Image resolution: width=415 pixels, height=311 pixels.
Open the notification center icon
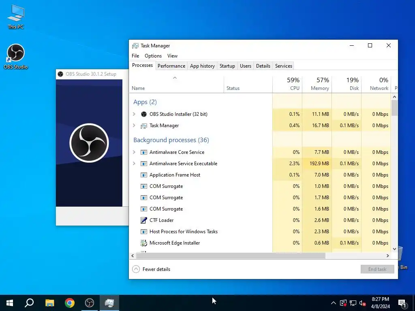tap(402, 303)
